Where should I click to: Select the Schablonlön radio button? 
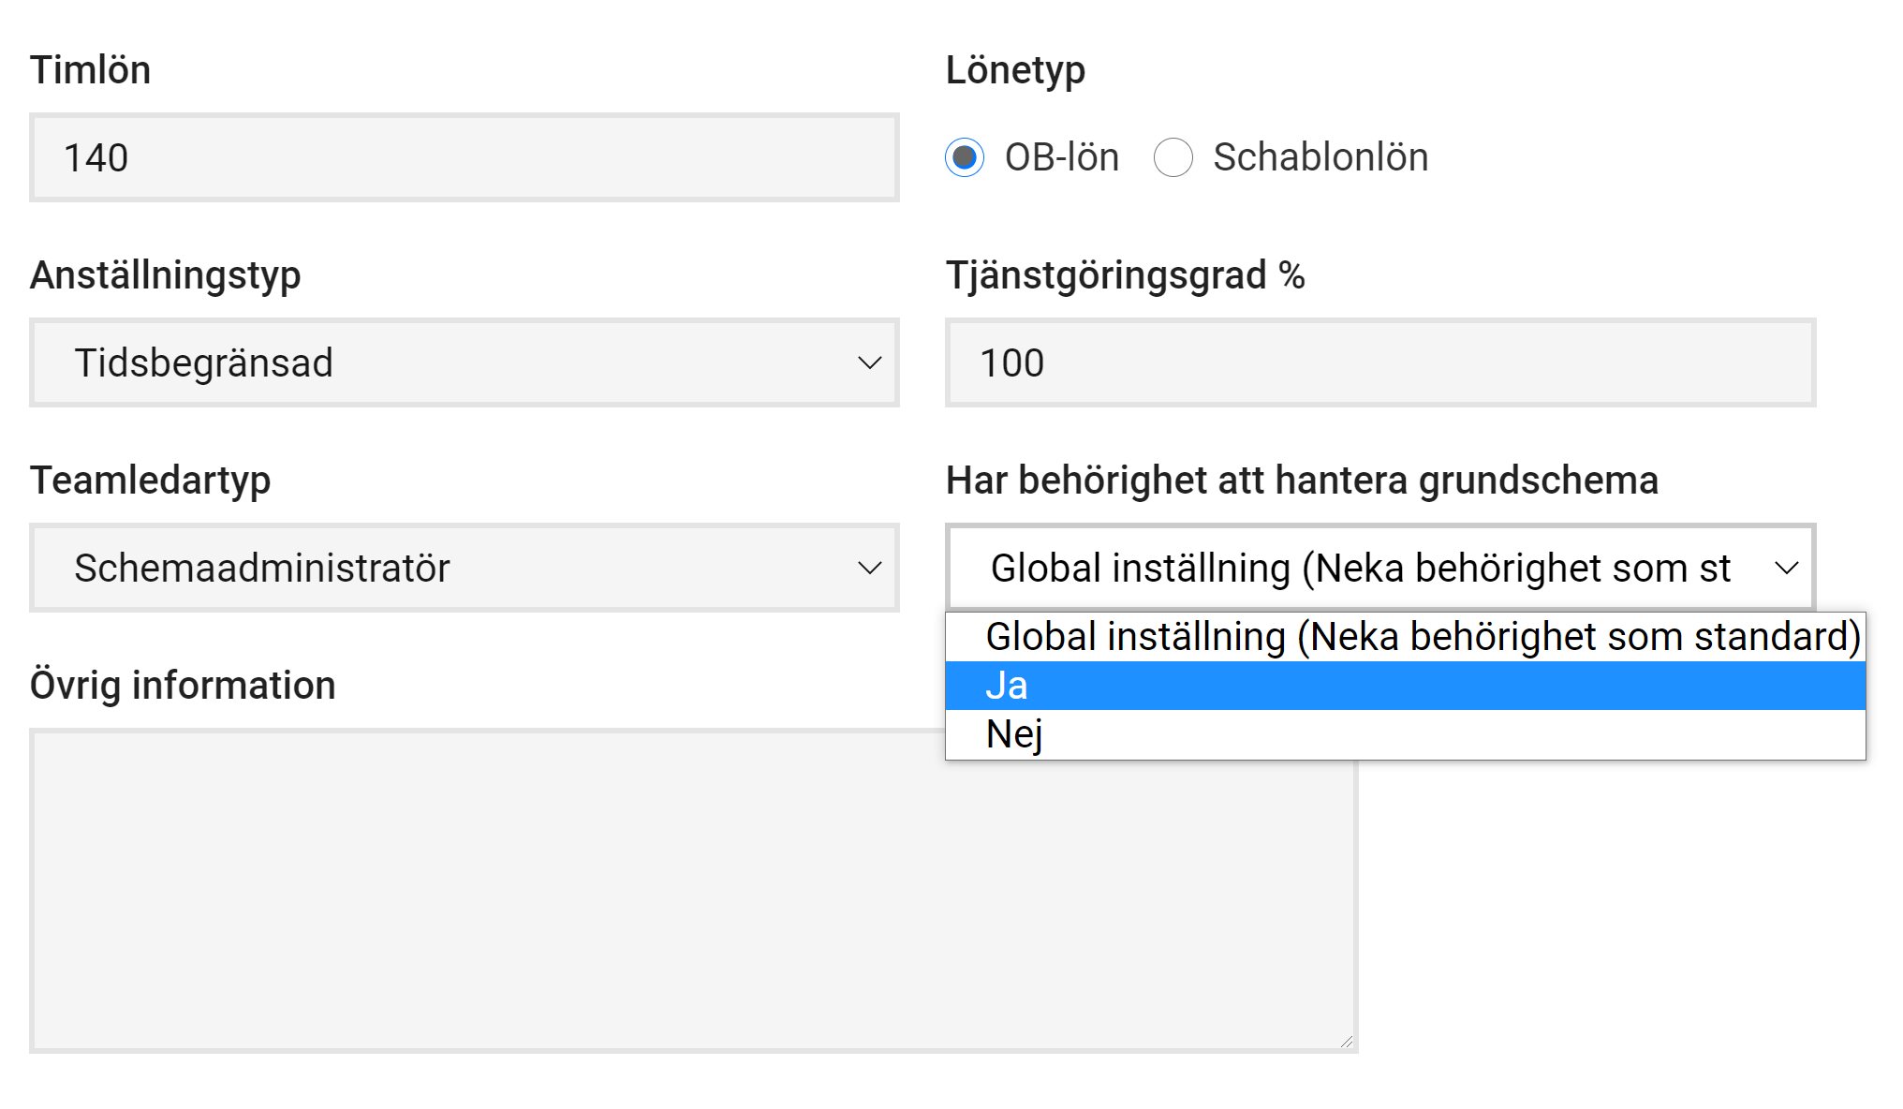click(1173, 157)
